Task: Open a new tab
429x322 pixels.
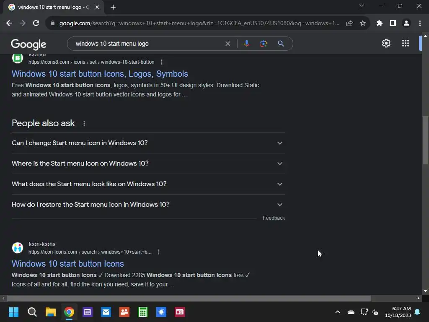Action: [113, 7]
